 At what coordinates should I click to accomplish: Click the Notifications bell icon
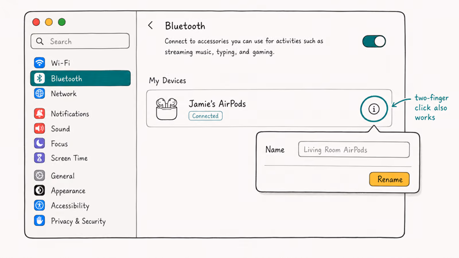40,114
